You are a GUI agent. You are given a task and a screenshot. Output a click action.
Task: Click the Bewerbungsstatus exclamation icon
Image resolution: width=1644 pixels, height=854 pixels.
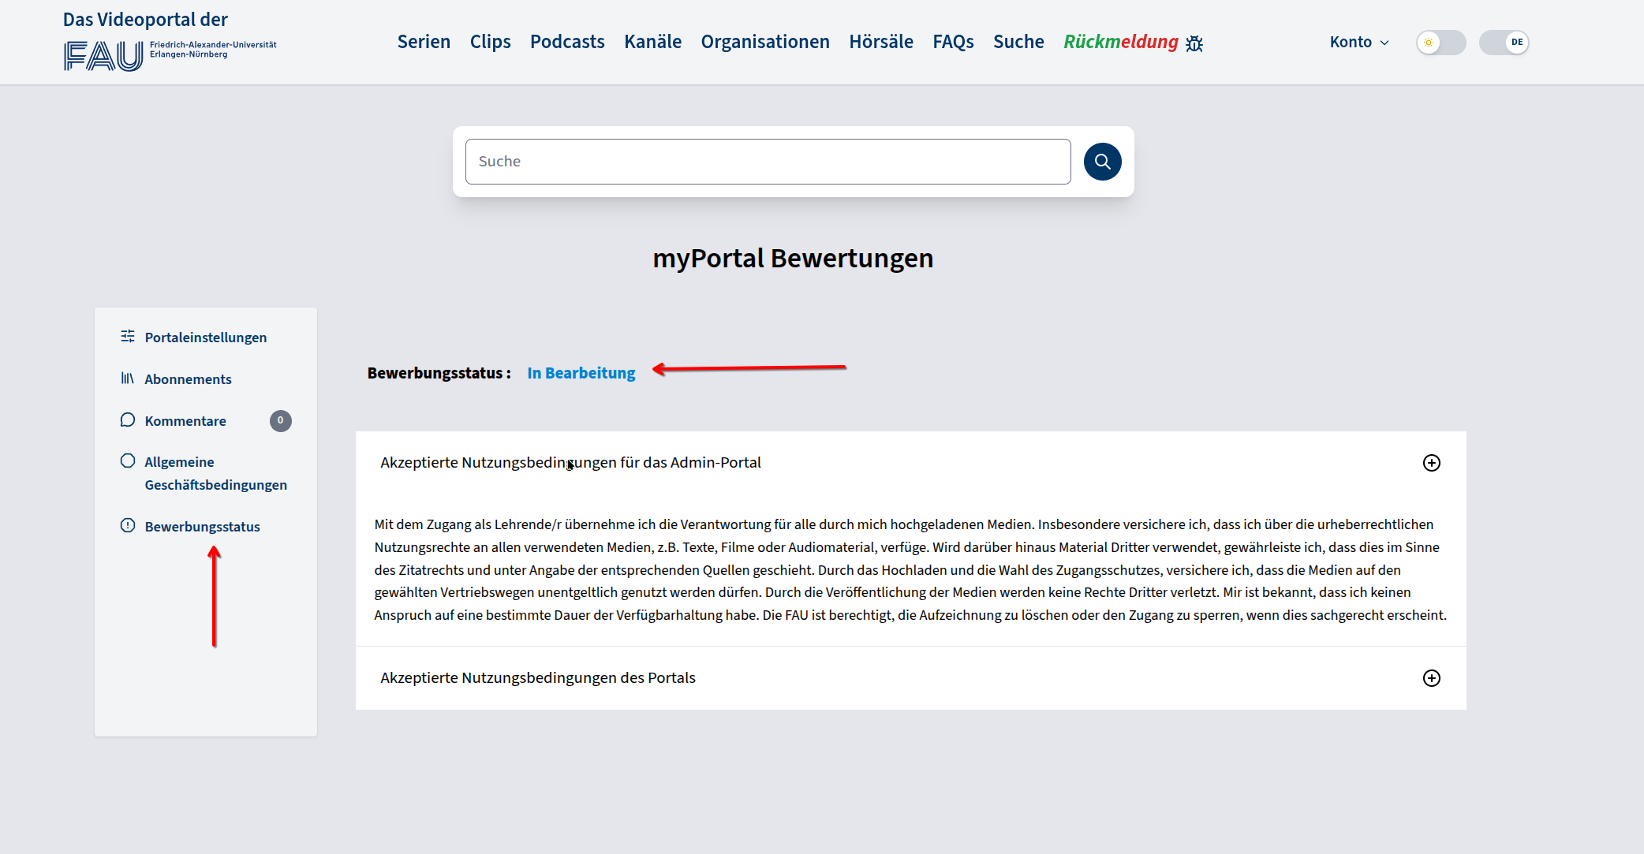click(x=128, y=526)
